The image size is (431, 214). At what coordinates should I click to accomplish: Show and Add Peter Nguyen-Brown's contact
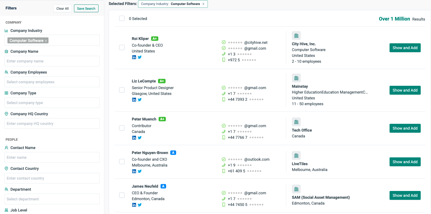(x=405, y=162)
